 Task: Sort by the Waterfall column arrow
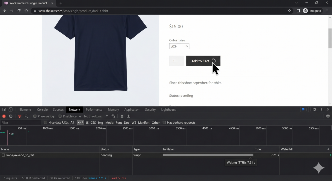pyautogui.click(x=328, y=149)
